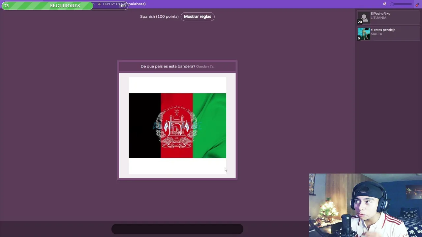
Task: Click the flag image in the question
Action: click(177, 125)
